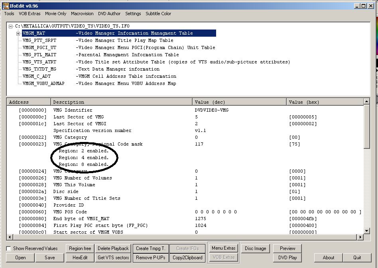The height and width of the screenshot is (268, 378).
Task: Select the End byte of VMGI_MAT row
Action: [x=185, y=219]
